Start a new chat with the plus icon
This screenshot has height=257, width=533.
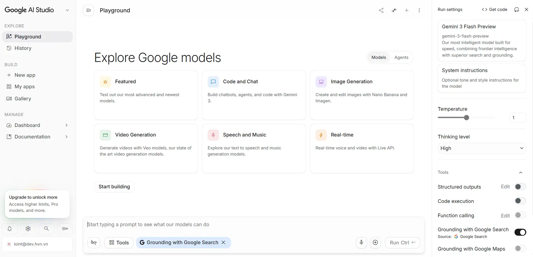point(407,10)
